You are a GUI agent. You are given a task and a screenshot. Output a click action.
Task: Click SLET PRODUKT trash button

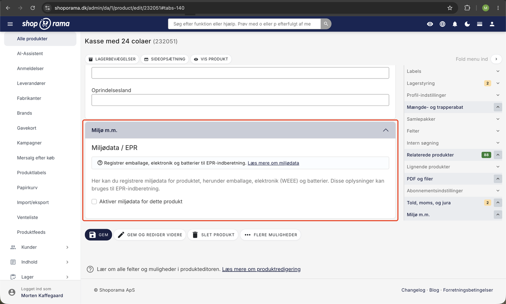213,235
